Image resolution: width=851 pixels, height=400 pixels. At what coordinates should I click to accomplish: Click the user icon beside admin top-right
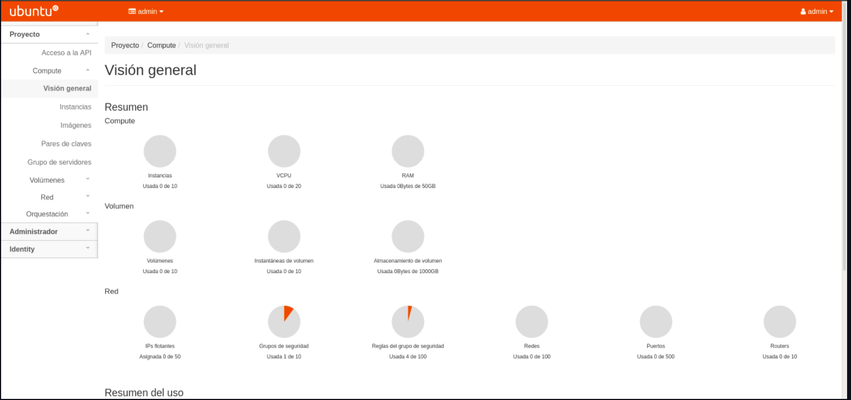(803, 11)
